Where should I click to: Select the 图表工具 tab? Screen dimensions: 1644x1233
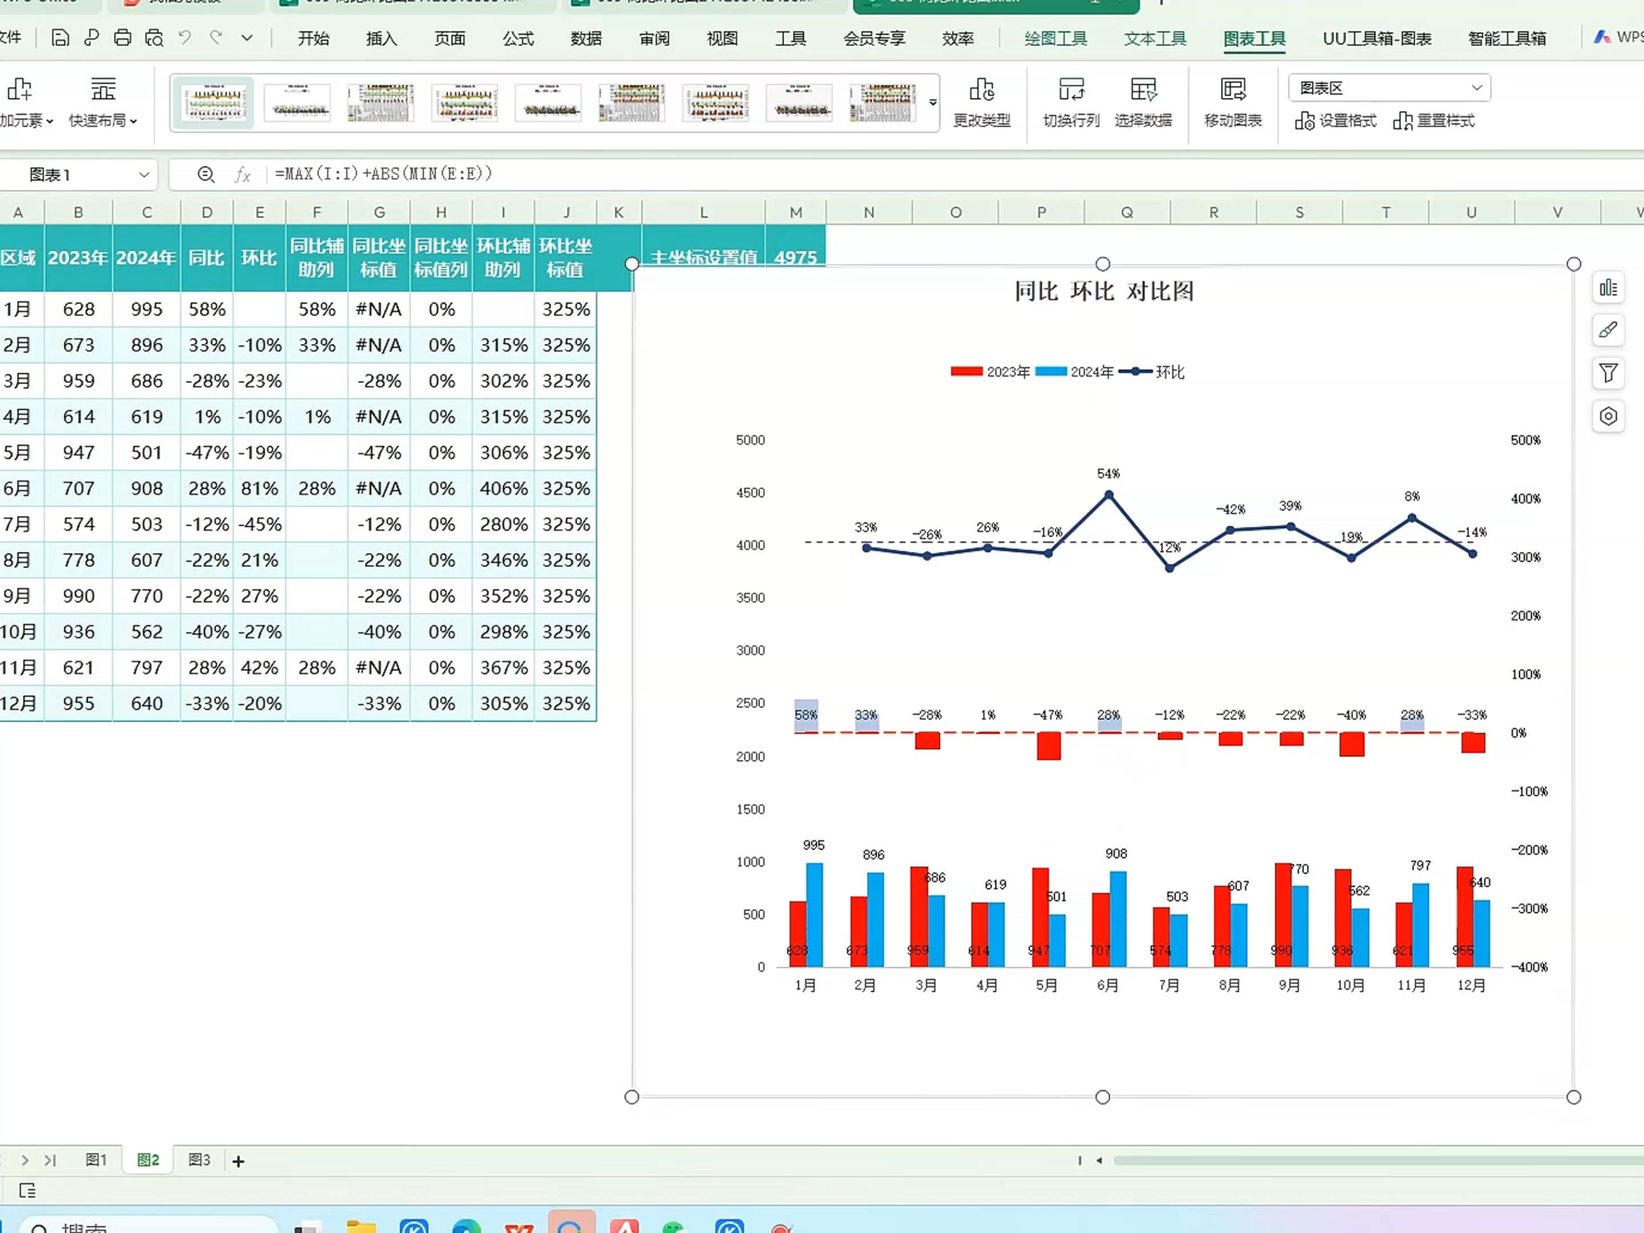coord(1254,39)
